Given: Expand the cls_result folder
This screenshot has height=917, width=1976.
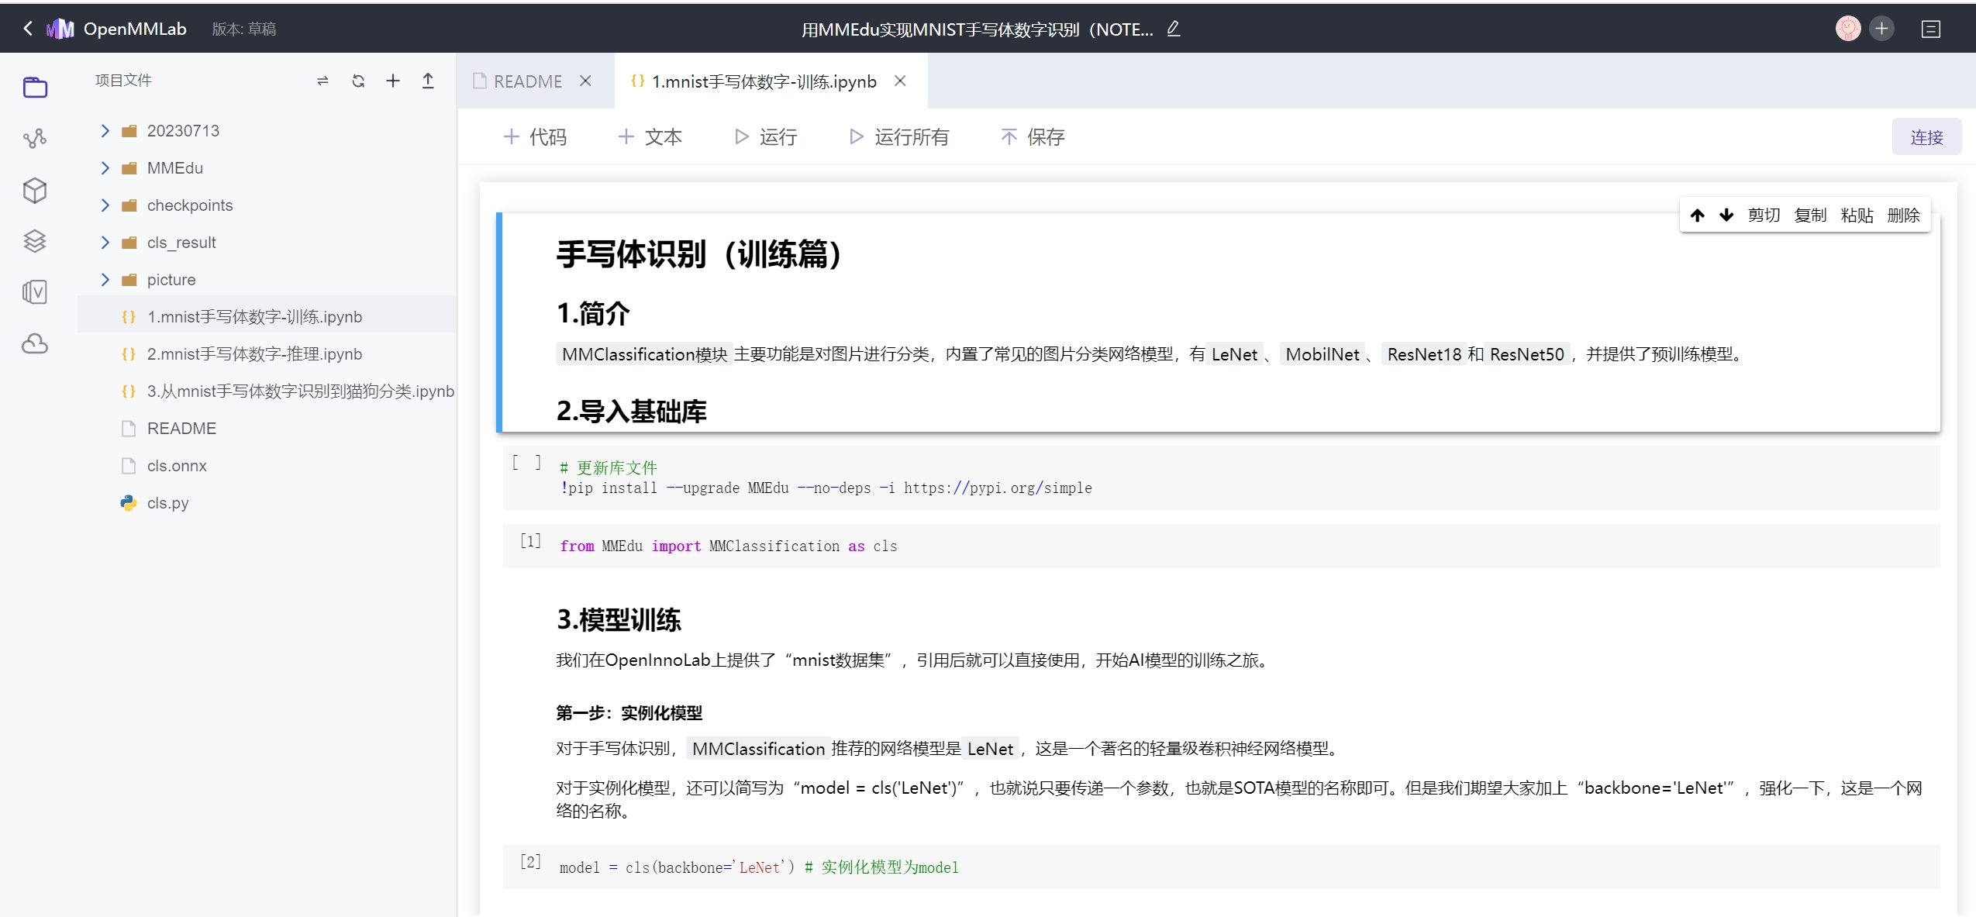Looking at the screenshot, I should (x=105, y=242).
